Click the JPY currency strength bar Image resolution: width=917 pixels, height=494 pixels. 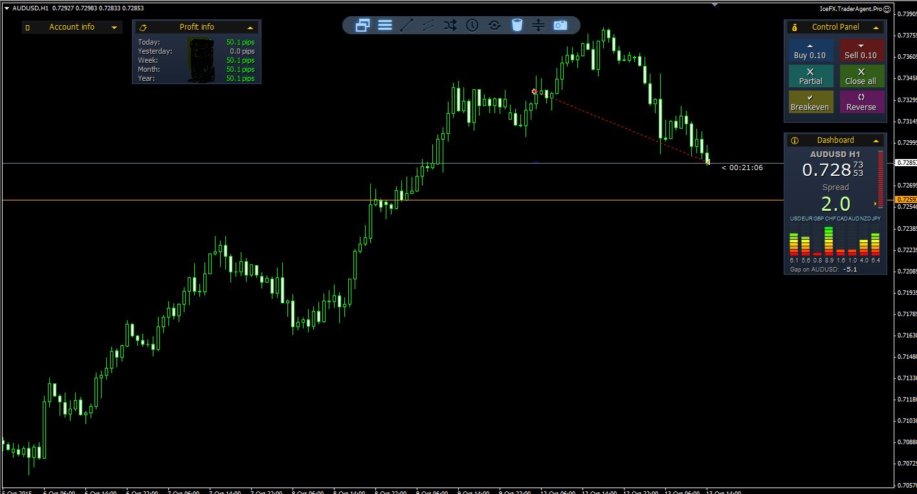[x=876, y=244]
